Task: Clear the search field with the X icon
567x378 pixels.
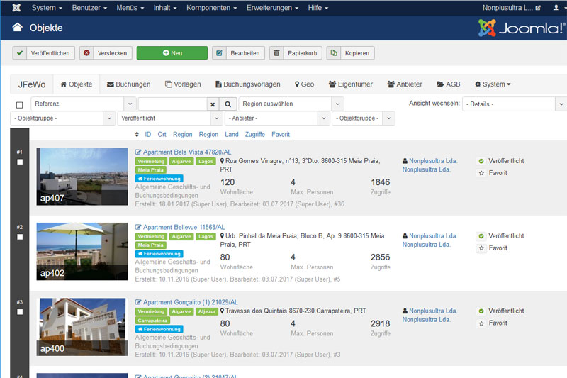Action: pyautogui.click(x=213, y=104)
